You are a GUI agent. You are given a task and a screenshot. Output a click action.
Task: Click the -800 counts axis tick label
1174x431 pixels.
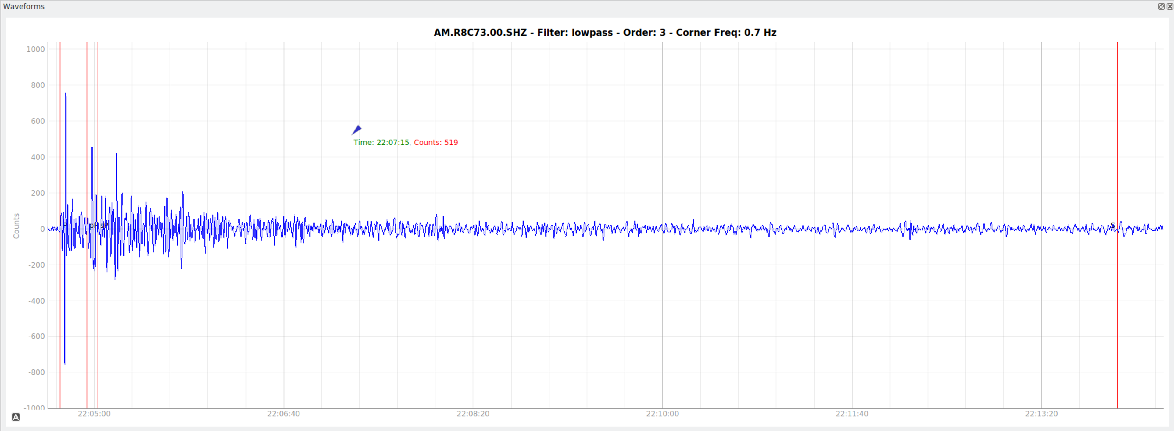coord(37,373)
